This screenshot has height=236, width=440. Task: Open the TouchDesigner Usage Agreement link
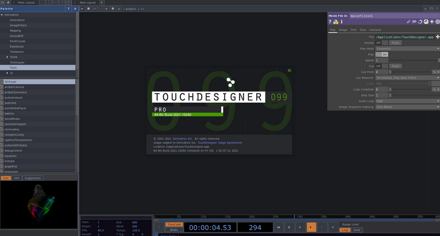point(220,143)
